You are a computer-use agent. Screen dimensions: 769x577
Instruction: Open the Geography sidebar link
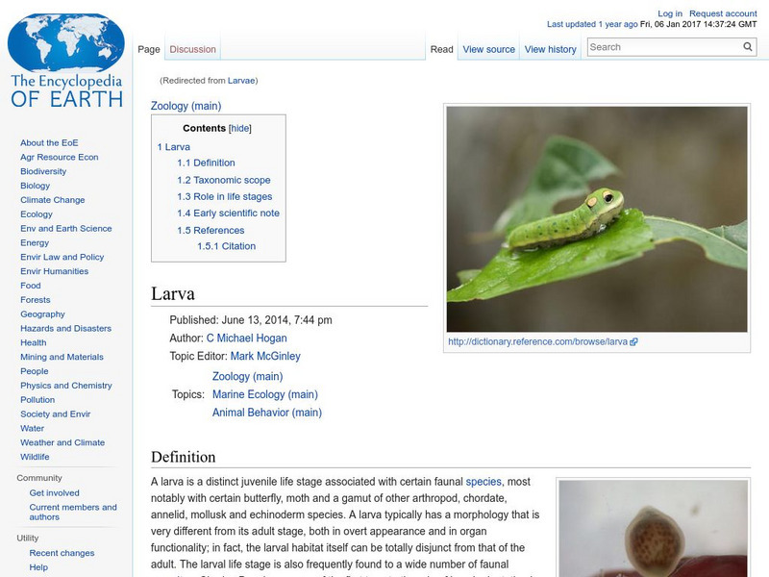click(x=42, y=314)
